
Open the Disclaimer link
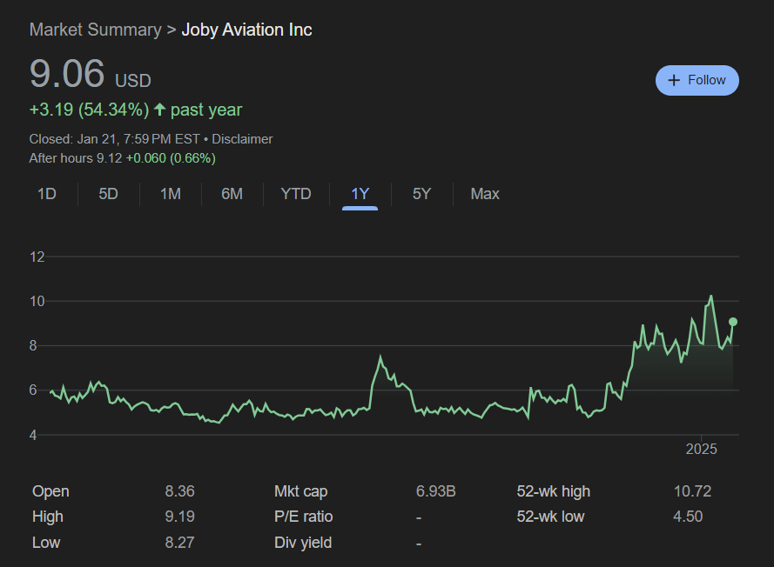coord(242,139)
